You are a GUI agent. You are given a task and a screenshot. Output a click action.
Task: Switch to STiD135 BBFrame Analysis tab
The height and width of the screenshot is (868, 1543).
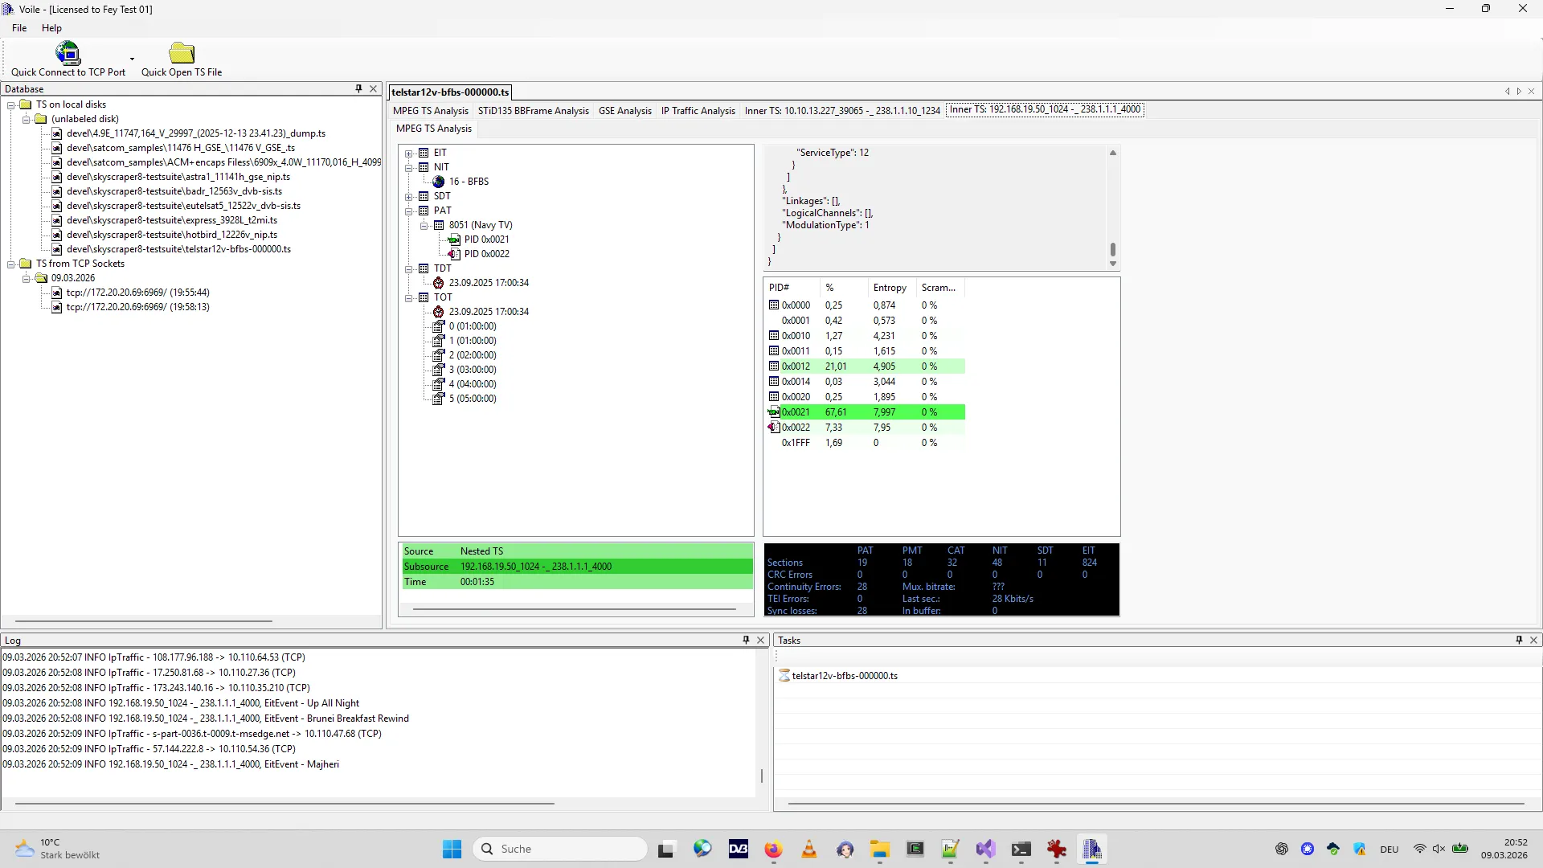click(533, 111)
